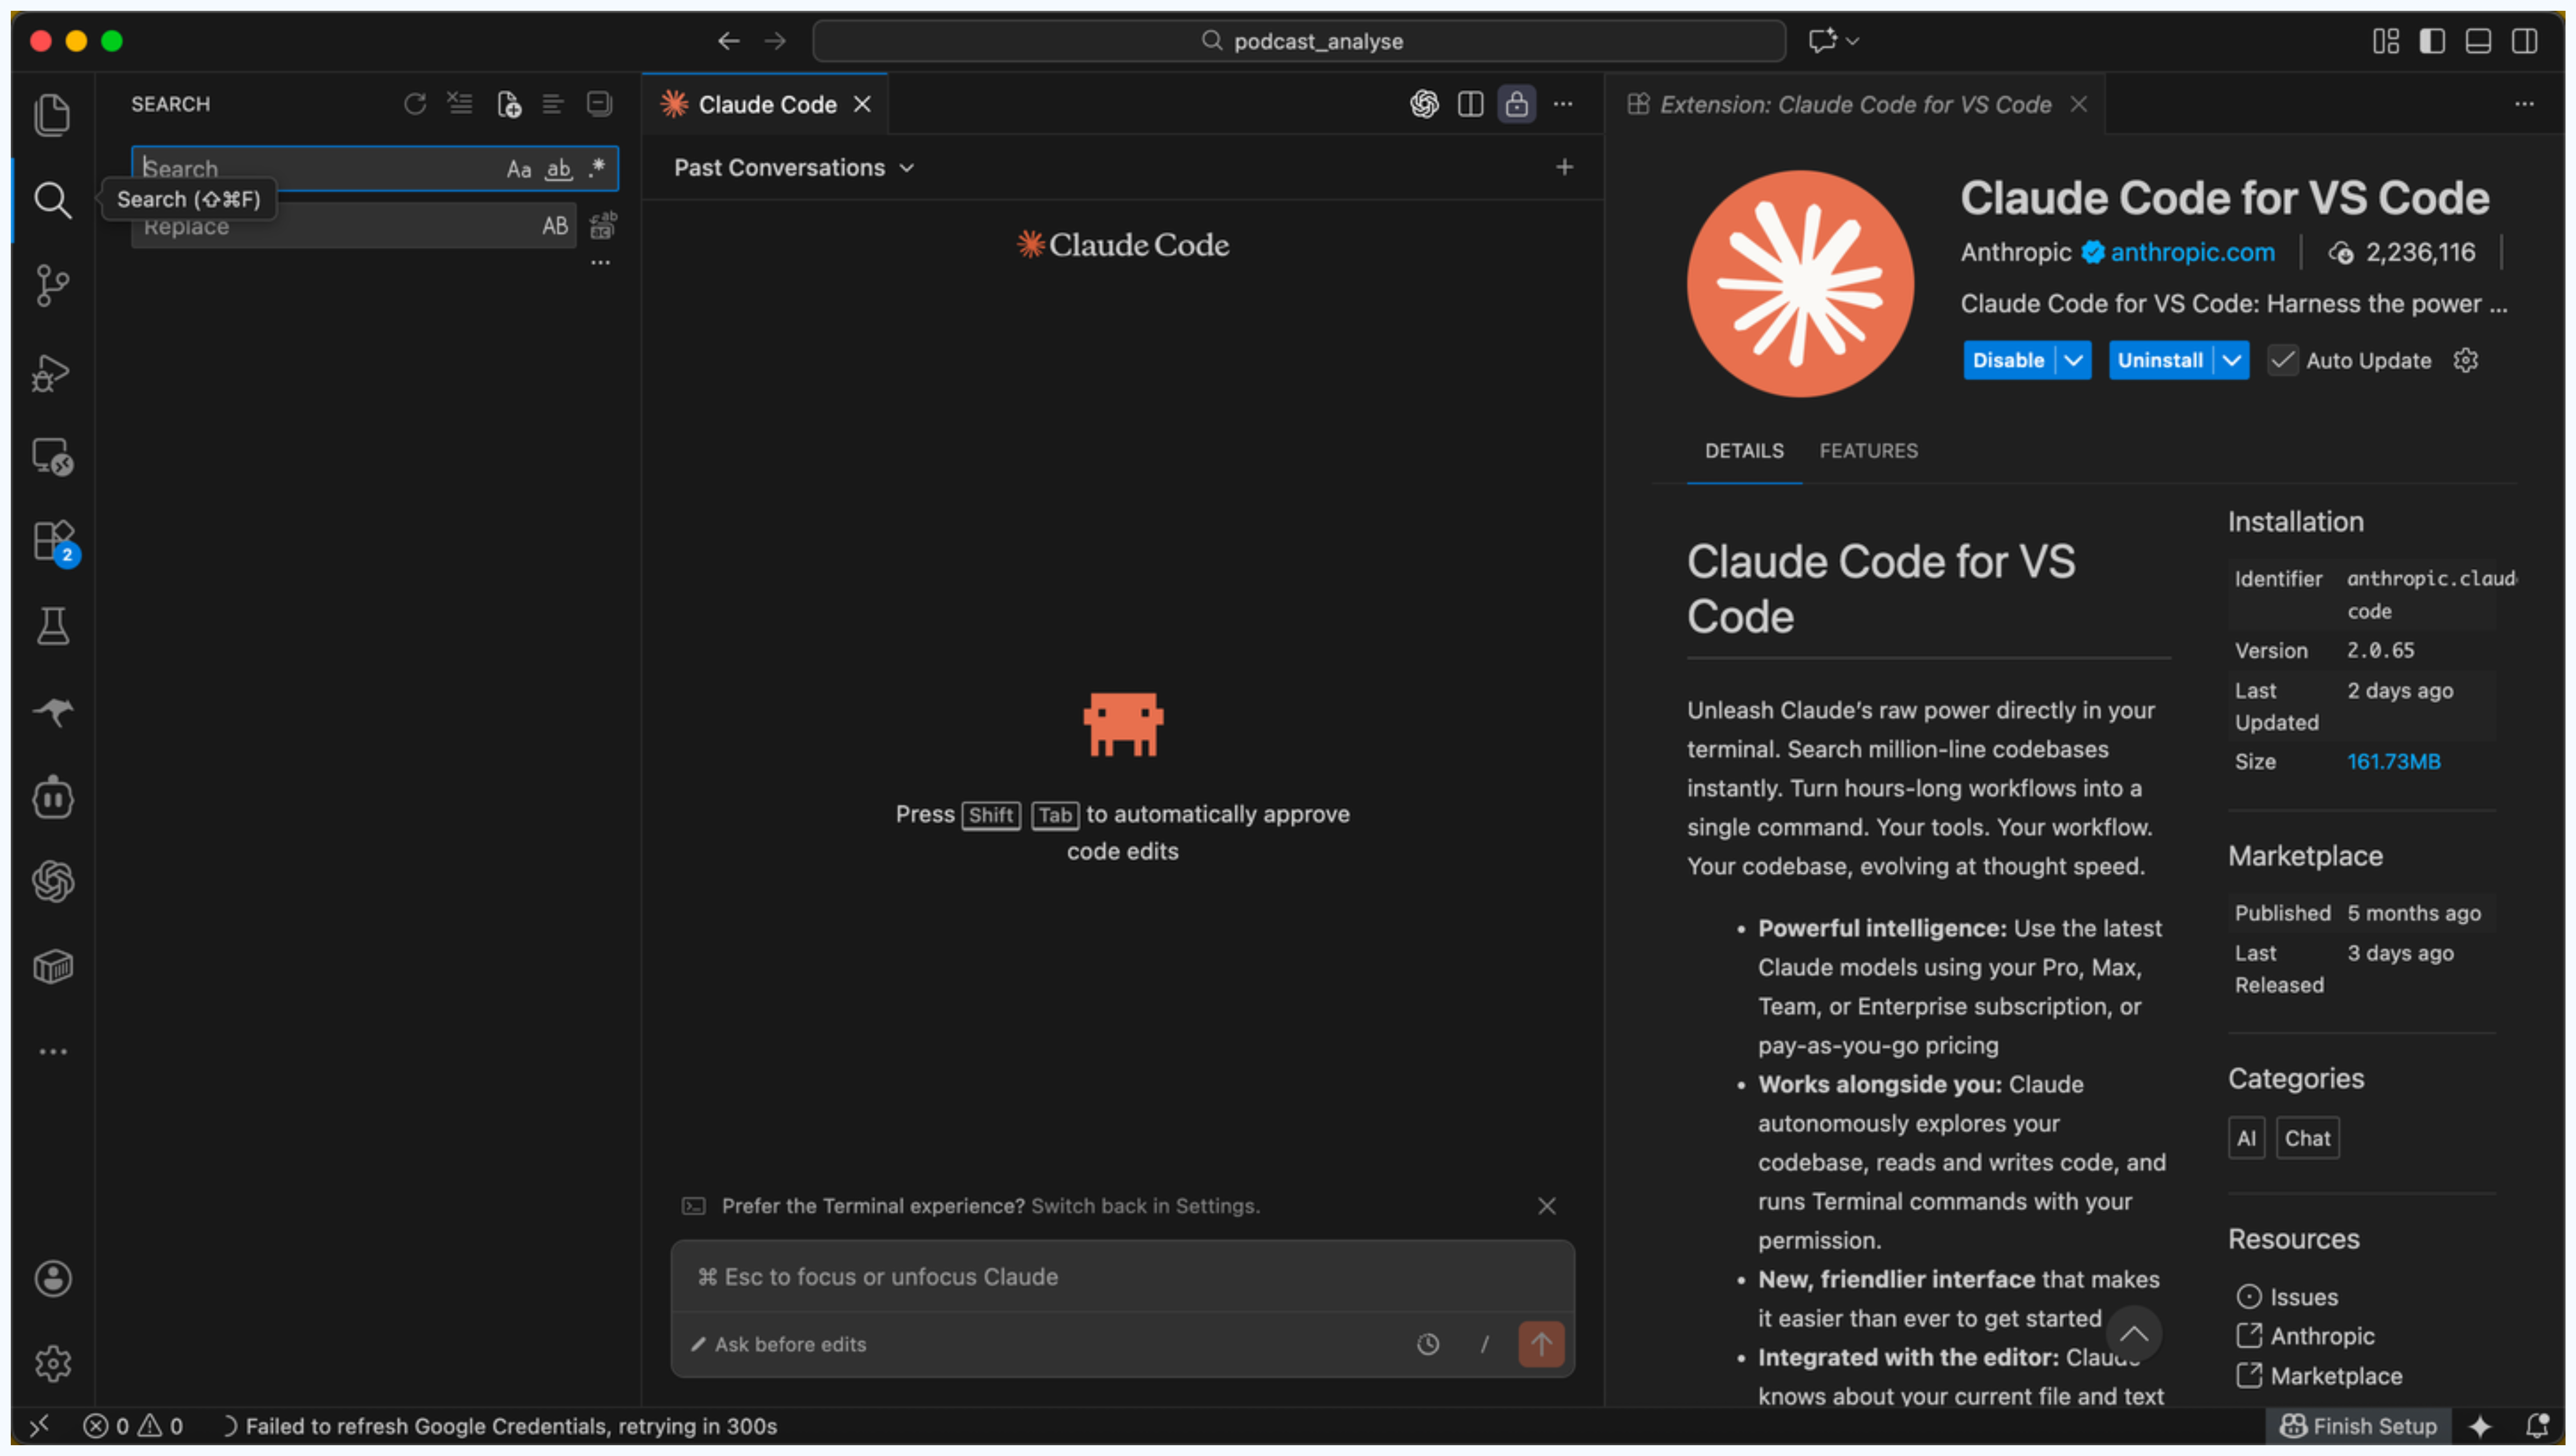This screenshot has width=2576, height=1456.
Task: Open the Disable dropdown arrow
Action: pos(2074,360)
